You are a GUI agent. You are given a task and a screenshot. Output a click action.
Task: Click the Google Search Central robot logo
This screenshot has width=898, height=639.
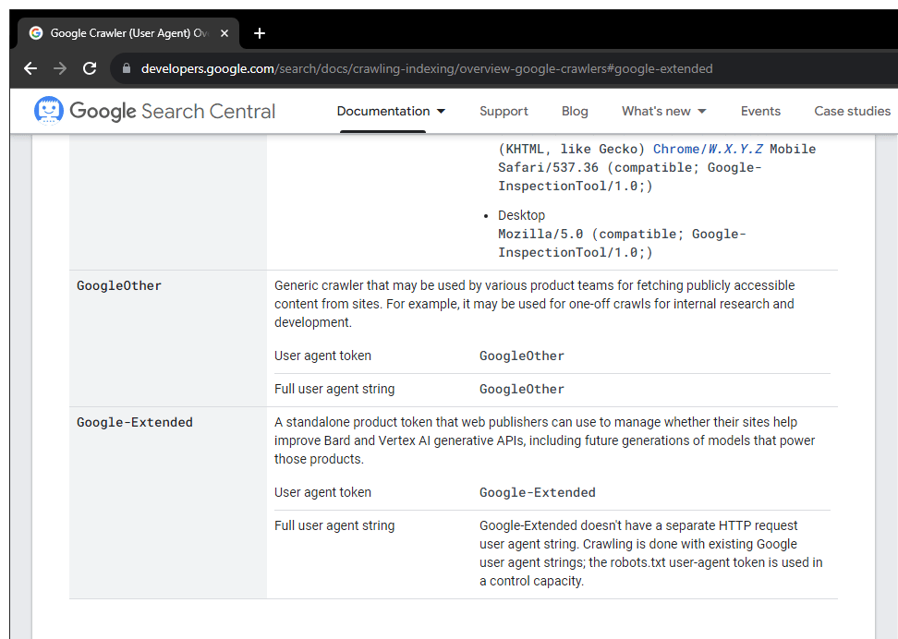(48, 111)
